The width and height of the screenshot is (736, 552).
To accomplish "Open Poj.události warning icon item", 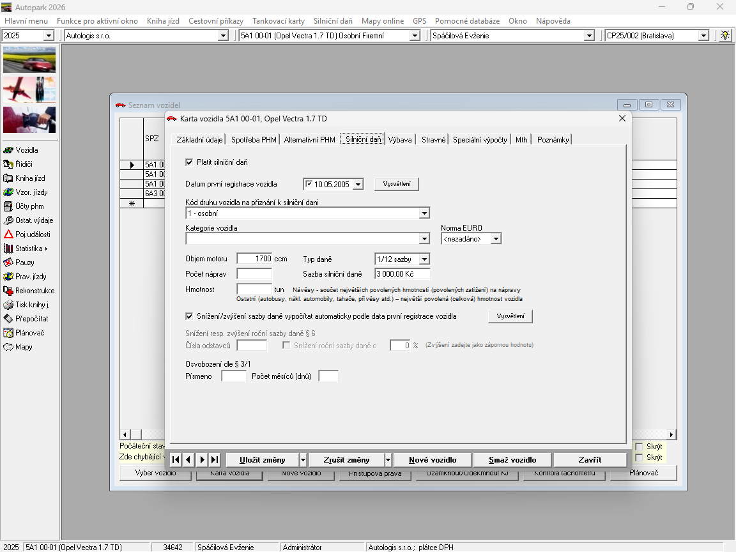I will pos(9,234).
